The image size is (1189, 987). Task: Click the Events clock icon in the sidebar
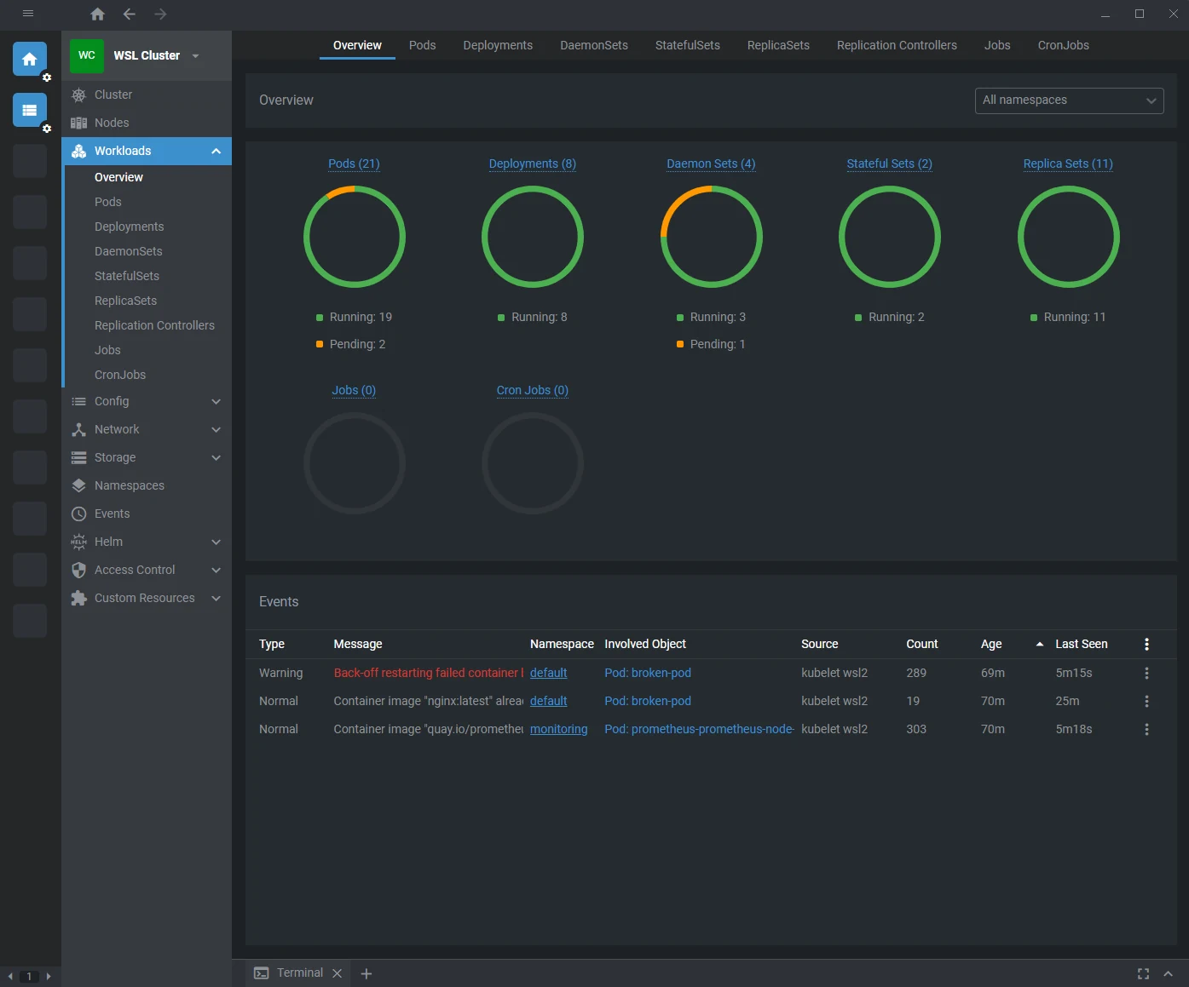click(x=78, y=514)
